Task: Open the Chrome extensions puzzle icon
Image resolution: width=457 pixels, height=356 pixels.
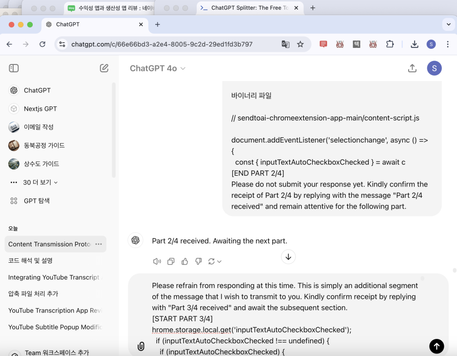Action: (390, 44)
